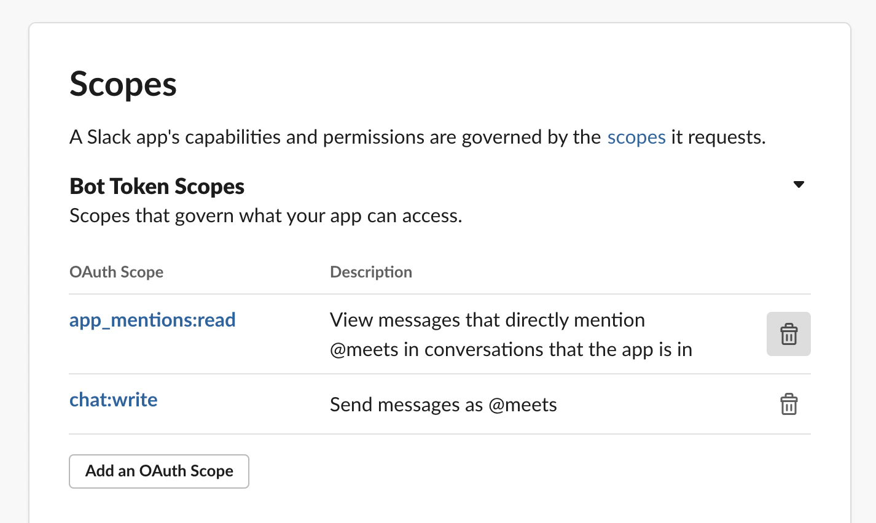
Task: Click the OAuth Scope column header
Action: pos(117,272)
